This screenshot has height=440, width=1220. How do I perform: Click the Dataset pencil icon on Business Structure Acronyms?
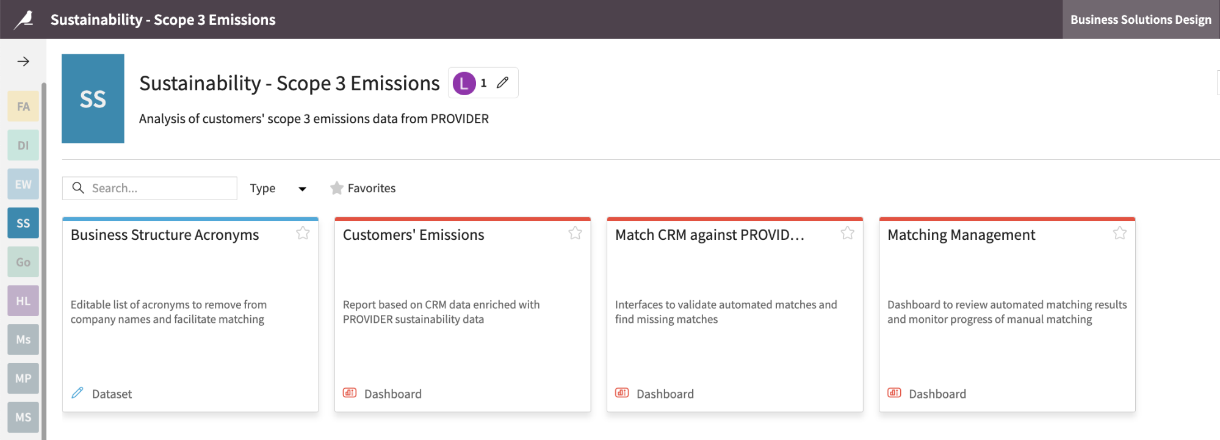coord(77,393)
